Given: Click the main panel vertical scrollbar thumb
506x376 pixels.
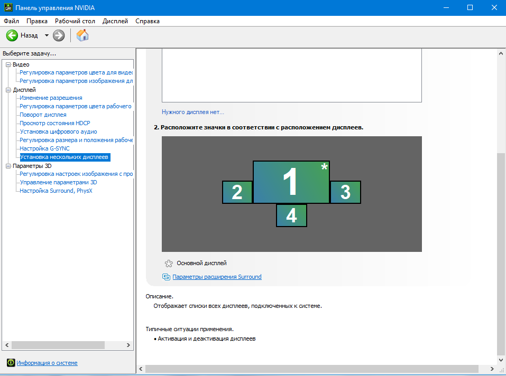Looking at the screenshot, I should pyautogui.click(x=501, y=253).
